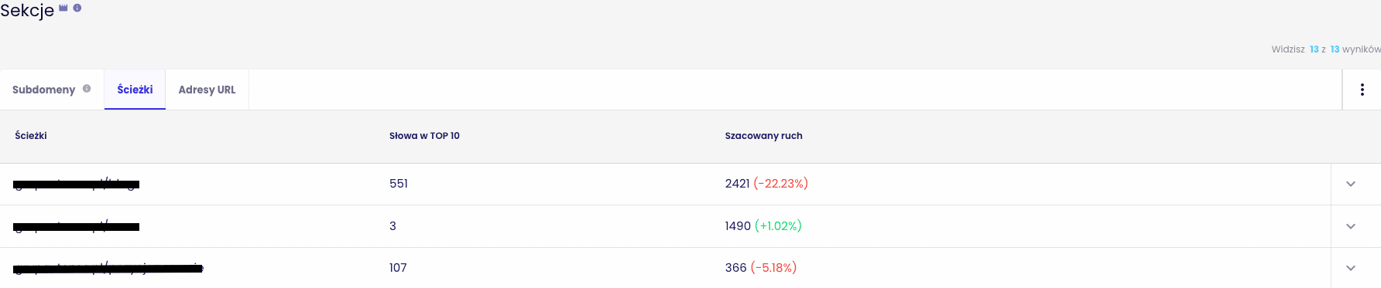Image resolution: width=1381 pixels, height=288 pixels.
Task: Expand the row with 1490 estimated traffic
Action: (1351, 226)
